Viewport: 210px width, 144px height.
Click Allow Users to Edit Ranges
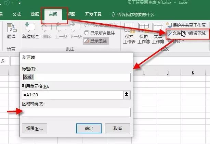point(186,33)
